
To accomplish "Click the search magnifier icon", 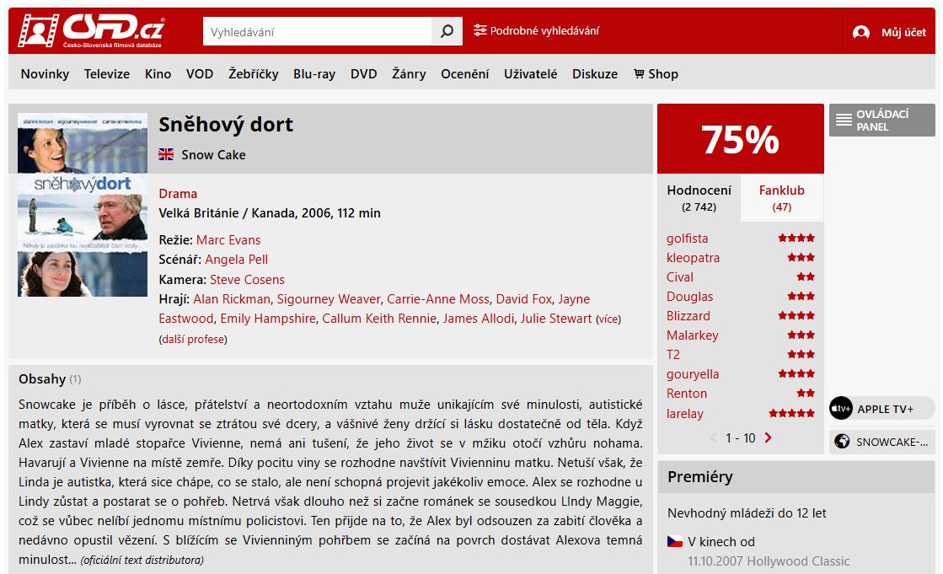I will tap(447, 31).
